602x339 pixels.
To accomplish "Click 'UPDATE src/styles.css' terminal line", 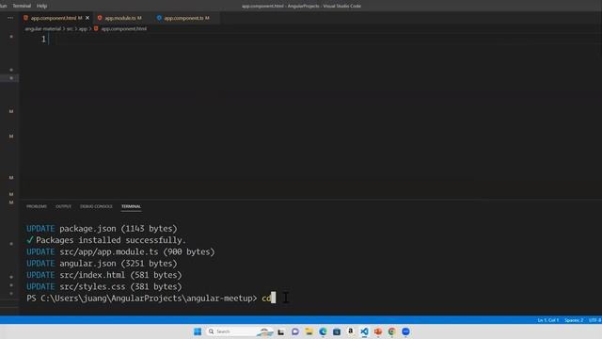I will click(x=104, y=286).
